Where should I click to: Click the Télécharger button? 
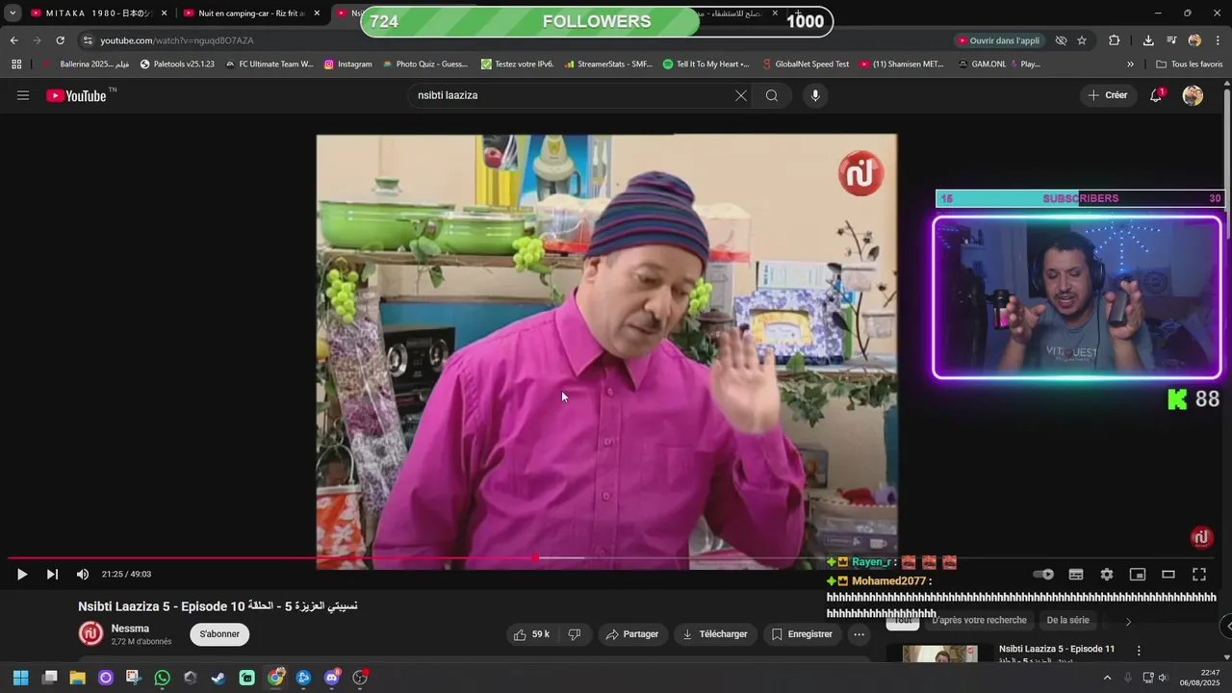(x=715, y=634)
